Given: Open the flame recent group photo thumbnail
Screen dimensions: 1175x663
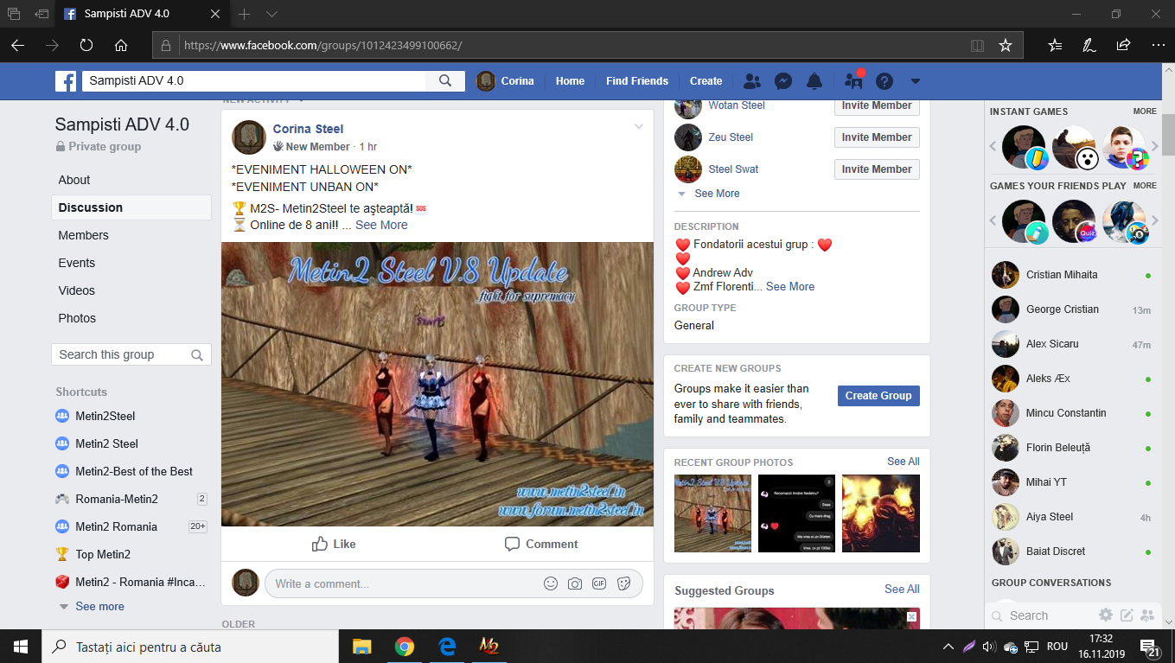Looking at the screenshot, I should click(x=881, y=513).
